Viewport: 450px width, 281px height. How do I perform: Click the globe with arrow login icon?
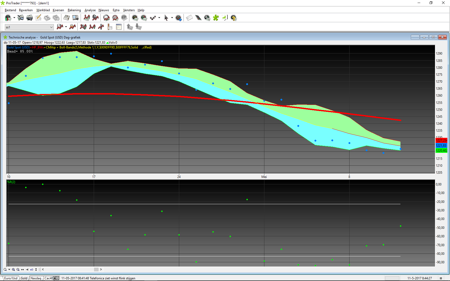click(x=8, y=18)
